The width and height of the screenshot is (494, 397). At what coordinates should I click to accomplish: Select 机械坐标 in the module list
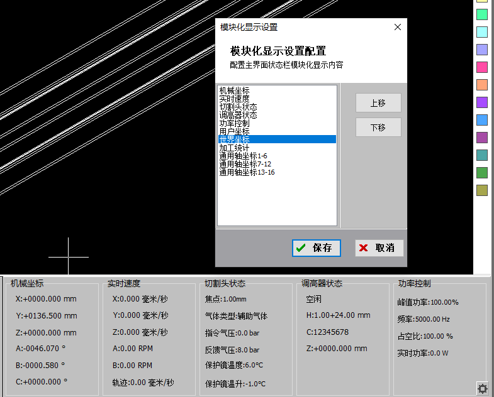[x=278, y=90]
